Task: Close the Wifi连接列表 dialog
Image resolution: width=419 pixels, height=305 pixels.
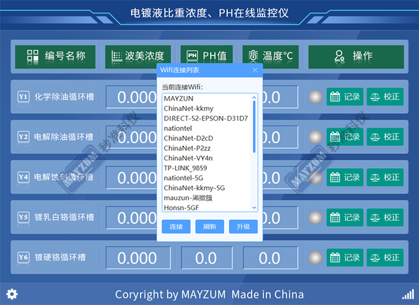Action: click(x=254, y=70)
